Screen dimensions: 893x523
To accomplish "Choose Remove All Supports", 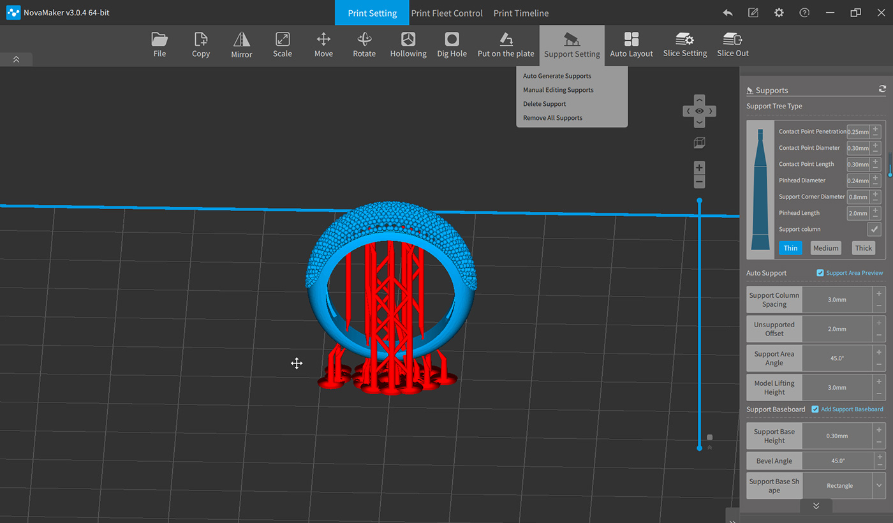I will pos(553,118).
